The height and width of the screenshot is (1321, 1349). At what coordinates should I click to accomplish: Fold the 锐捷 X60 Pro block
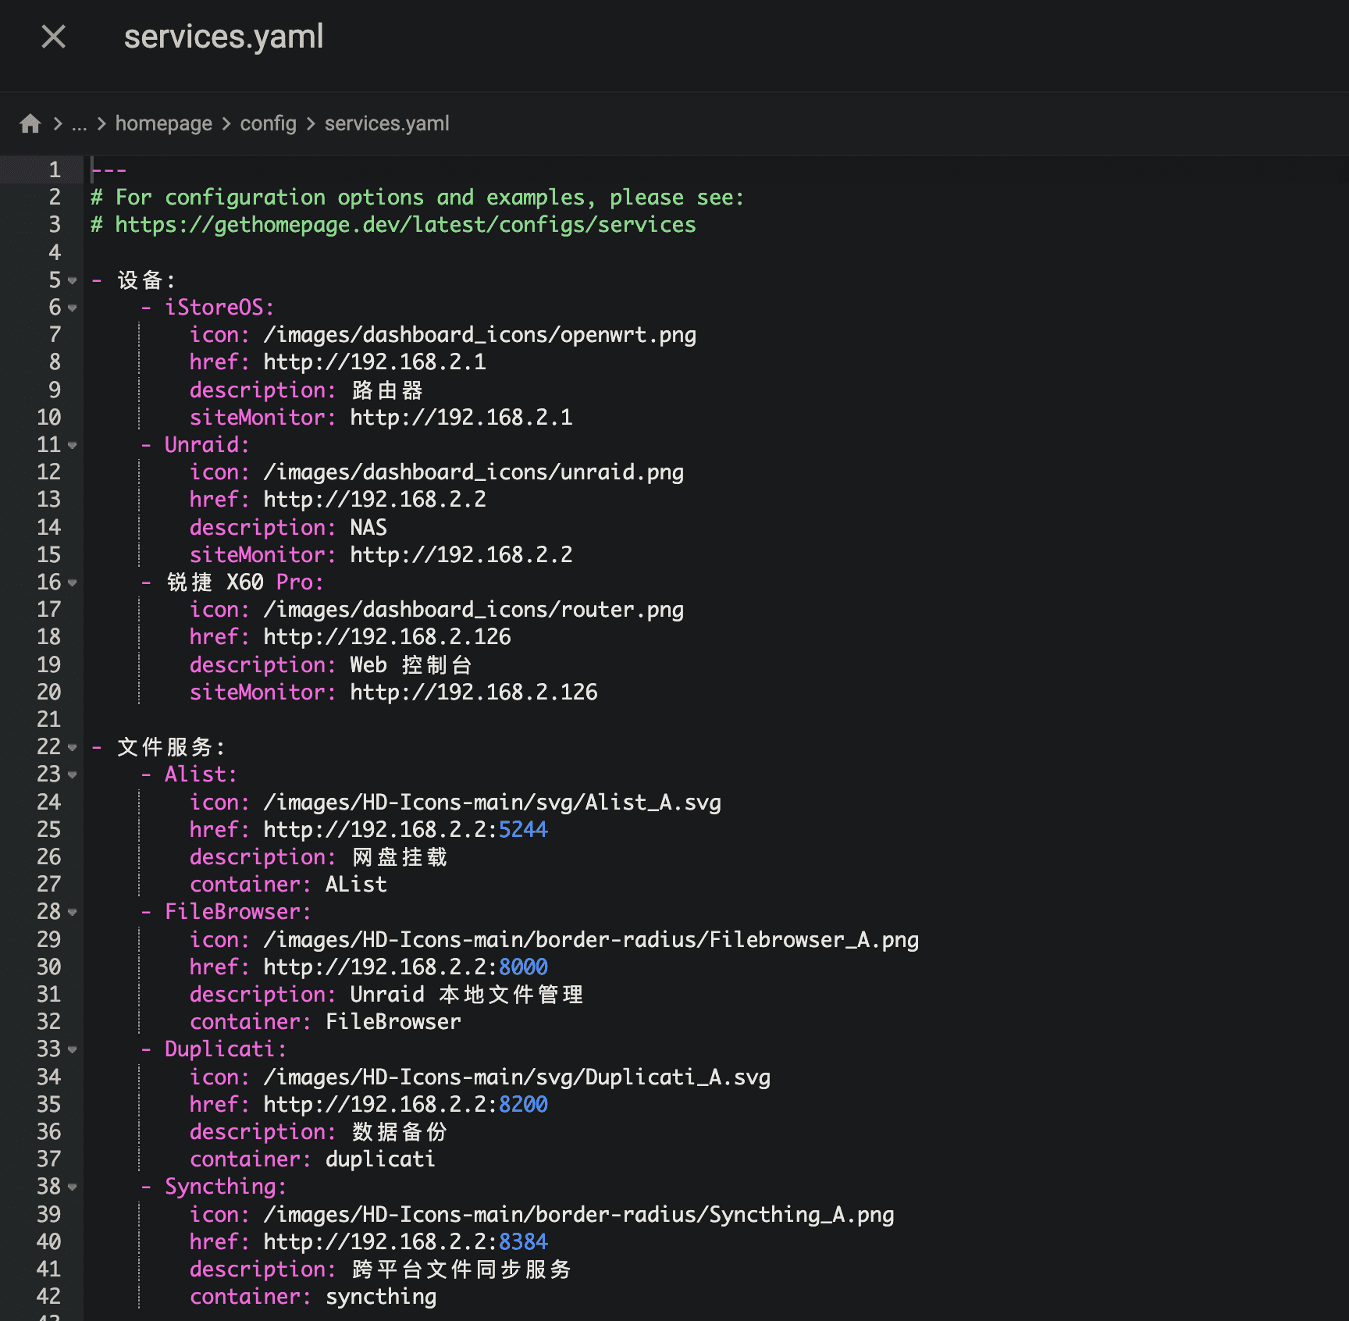73,582
